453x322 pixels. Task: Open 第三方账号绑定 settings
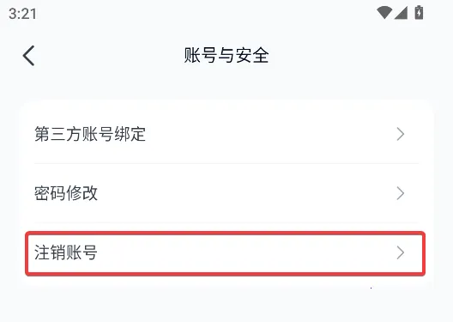pos(226,134)
